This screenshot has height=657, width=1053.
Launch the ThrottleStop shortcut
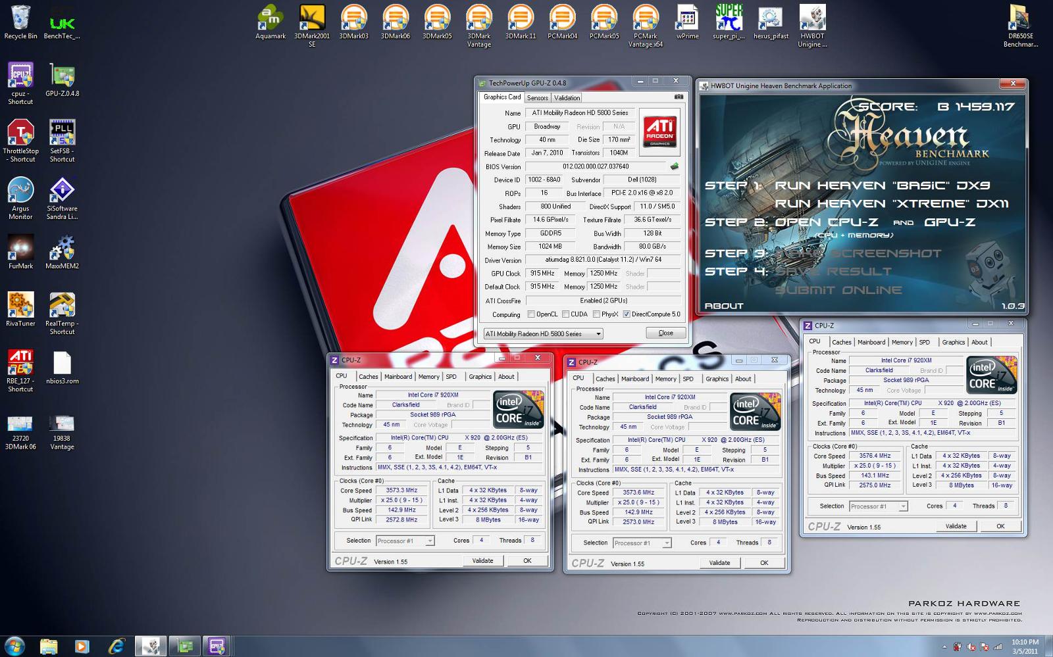coord(20,141)
